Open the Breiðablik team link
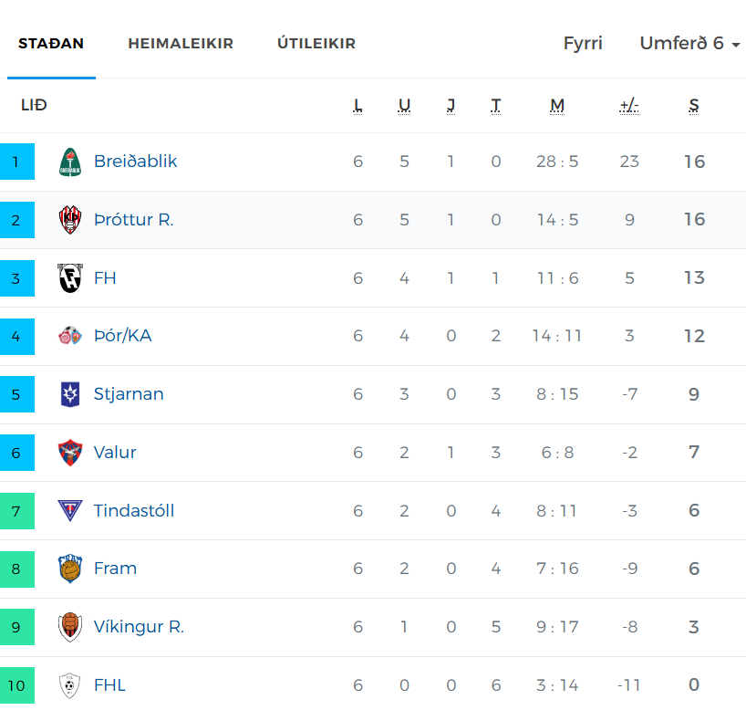 (136, 162)
